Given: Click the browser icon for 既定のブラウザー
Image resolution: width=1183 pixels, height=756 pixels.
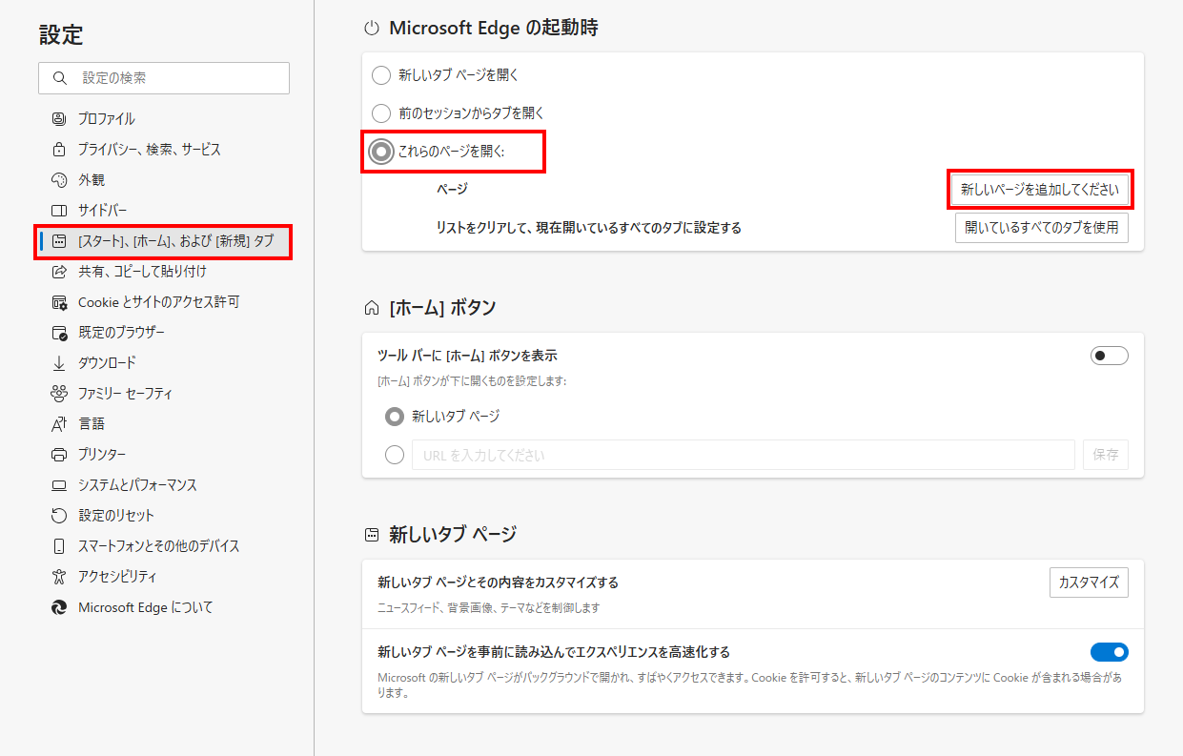Looking at the screenshot, I should pyautogui.click(x=59, y=333).
